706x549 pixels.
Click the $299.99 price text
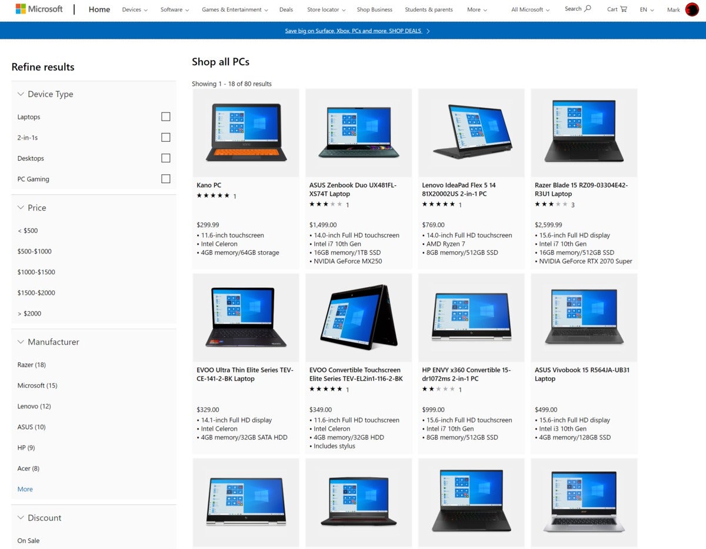[x=208, y=225]
